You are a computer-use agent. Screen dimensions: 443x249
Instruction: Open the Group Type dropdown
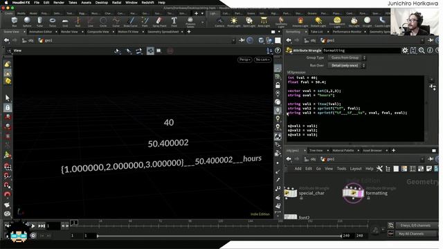(347, 57)
